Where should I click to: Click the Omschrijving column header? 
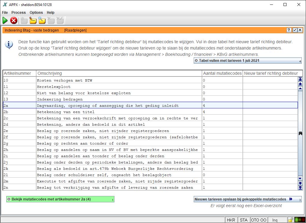point(119,73)
